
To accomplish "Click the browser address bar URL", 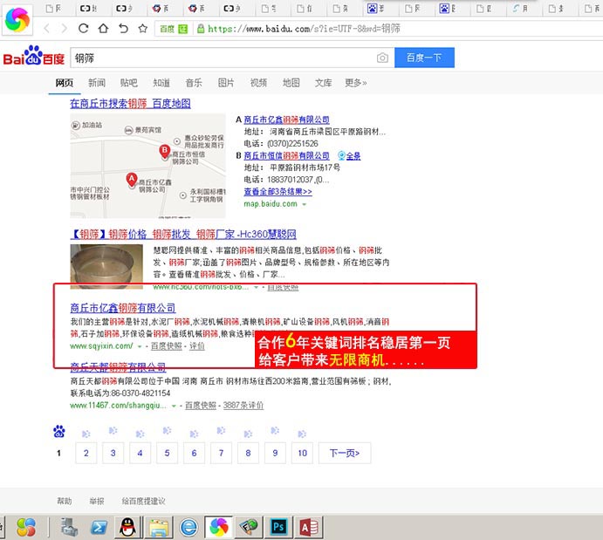I will (x=304, y=29).
